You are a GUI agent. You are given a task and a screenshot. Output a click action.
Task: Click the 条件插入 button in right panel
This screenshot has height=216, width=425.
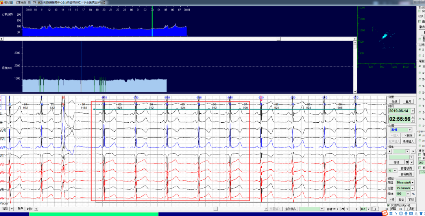409,141
